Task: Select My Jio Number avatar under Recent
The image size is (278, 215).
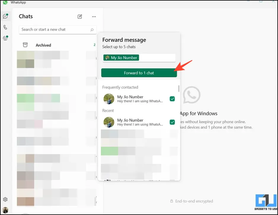Action: 109,122
